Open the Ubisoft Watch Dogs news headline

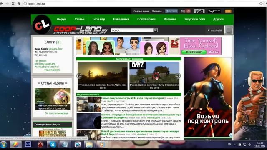click(x=140, y=132)
